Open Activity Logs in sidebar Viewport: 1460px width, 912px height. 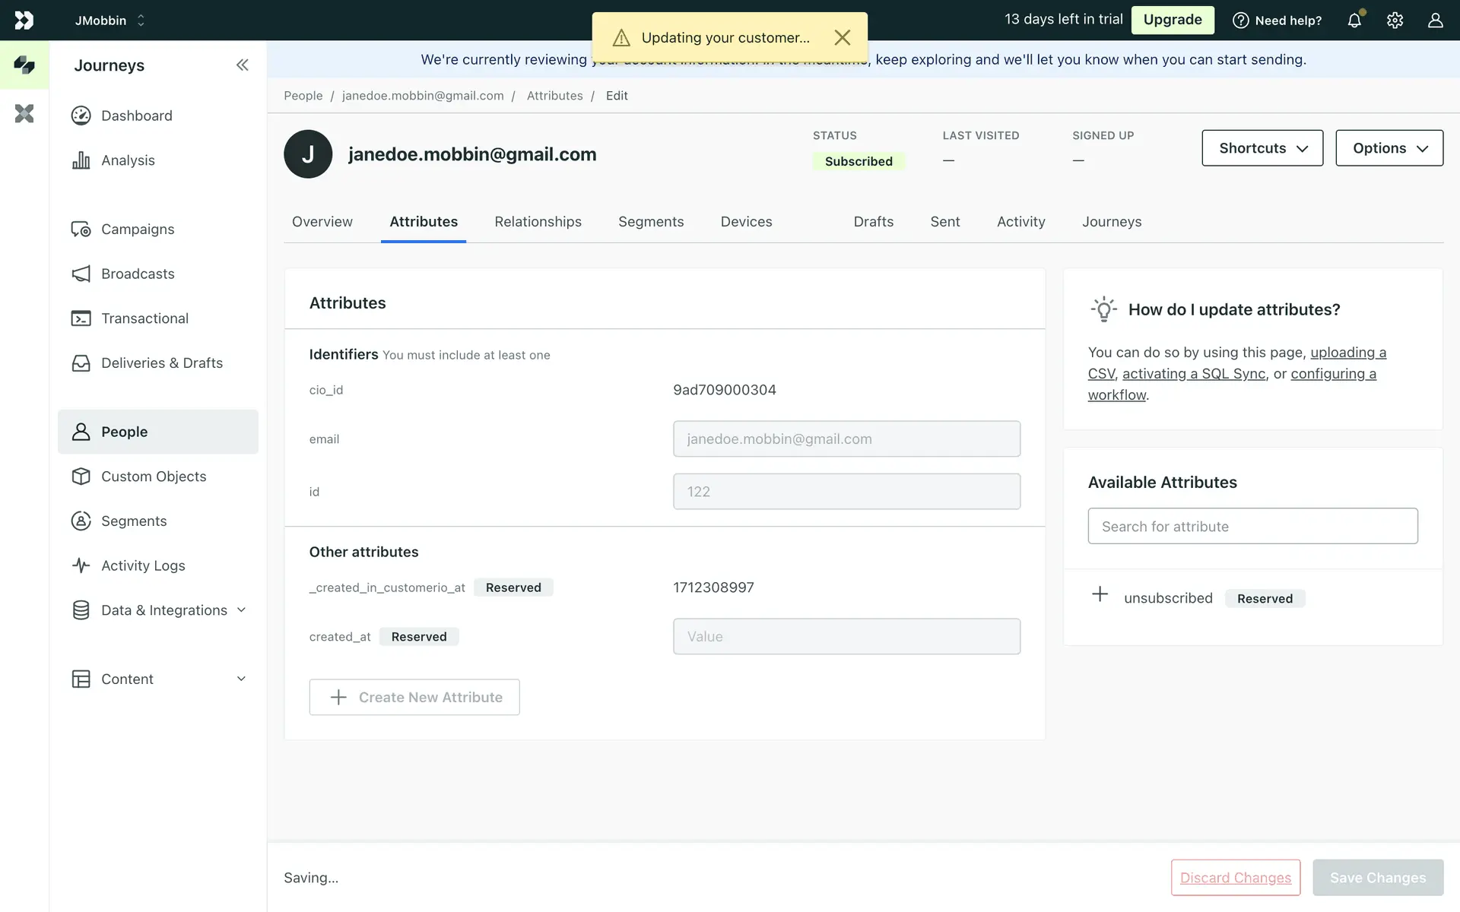[x=143, y=565]
